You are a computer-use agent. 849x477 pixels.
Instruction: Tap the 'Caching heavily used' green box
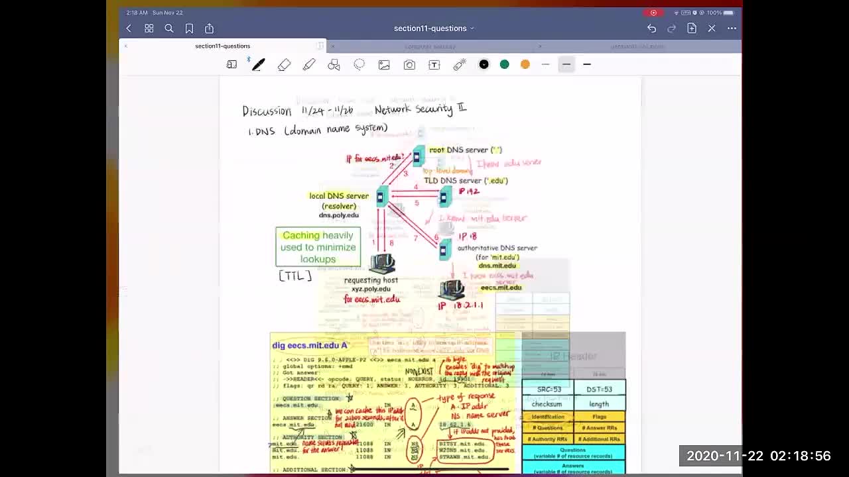318,247
